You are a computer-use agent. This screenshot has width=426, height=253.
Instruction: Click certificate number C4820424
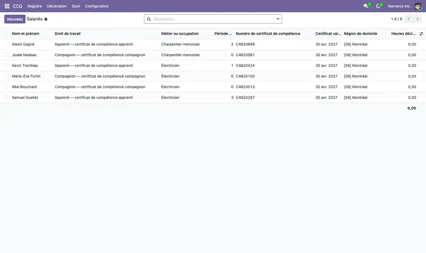click(x=245, y=65)
